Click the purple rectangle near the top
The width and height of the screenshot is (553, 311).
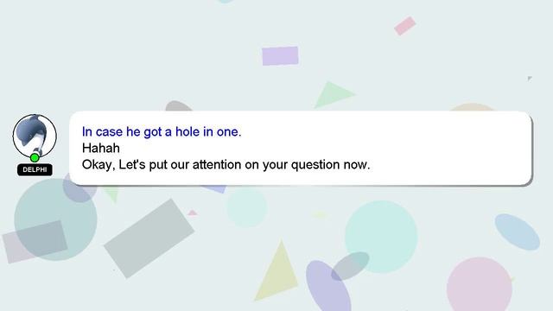pos(280,56)
